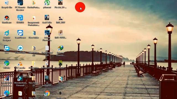
Task: Open PC Remote Receiver shortcut
Action: tap(20, 3)
